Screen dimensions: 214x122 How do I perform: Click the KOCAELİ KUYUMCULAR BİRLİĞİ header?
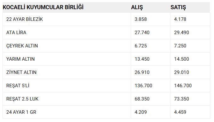[x=43, y=7]
